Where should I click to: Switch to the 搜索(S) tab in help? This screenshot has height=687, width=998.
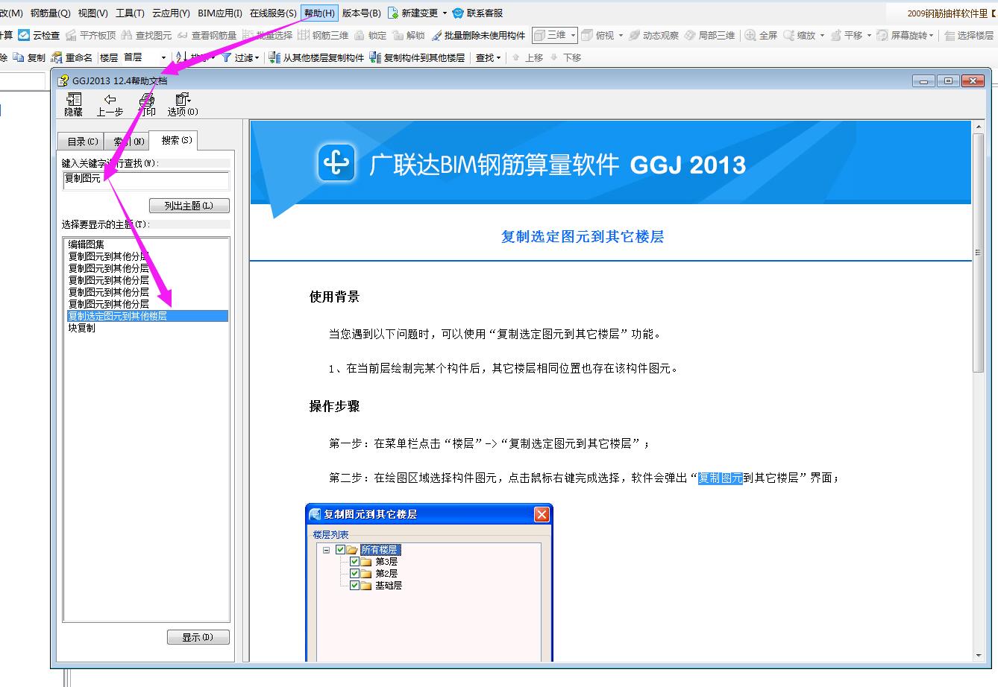(175, 140)
